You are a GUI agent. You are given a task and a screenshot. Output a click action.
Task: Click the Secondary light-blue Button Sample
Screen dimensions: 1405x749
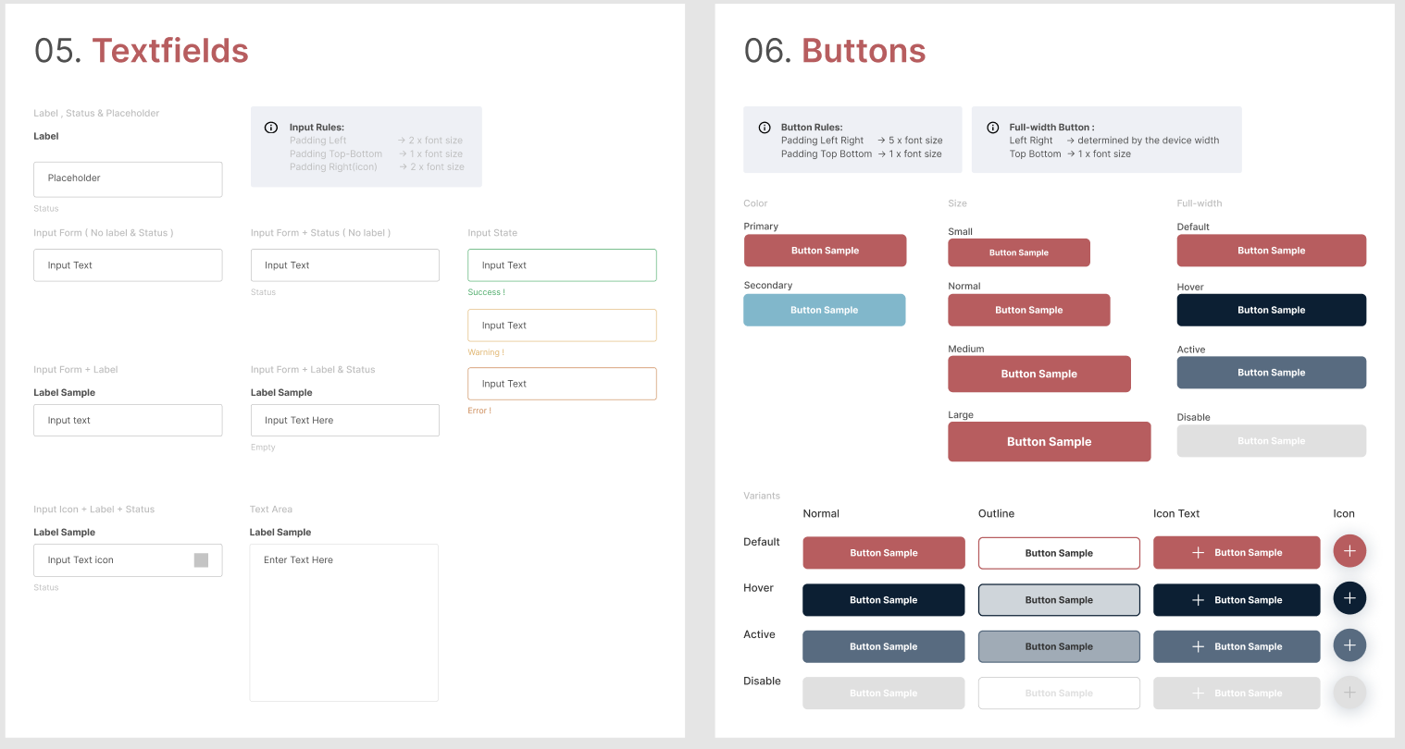(x=824, y=311)
